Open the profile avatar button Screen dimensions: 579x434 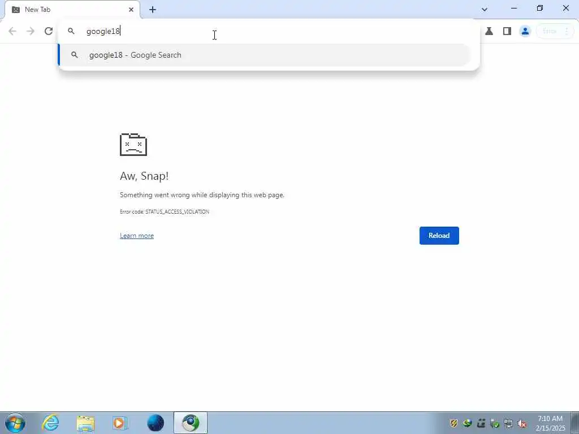[x=525, y=31]
